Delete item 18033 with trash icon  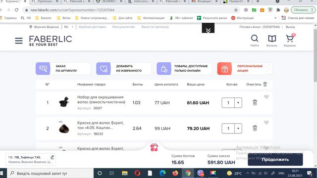click(255, 128)
